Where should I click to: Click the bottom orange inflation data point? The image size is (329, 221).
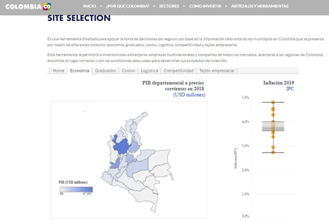click(x=273, y=153)
